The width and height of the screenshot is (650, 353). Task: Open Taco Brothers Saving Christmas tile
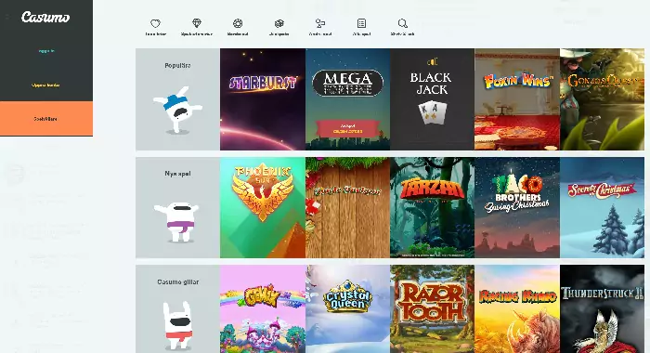(517, 207)
